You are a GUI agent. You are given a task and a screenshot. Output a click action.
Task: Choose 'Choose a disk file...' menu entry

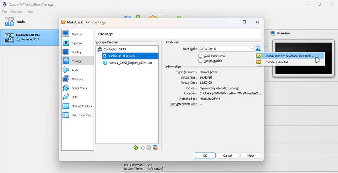pos(290,62)
